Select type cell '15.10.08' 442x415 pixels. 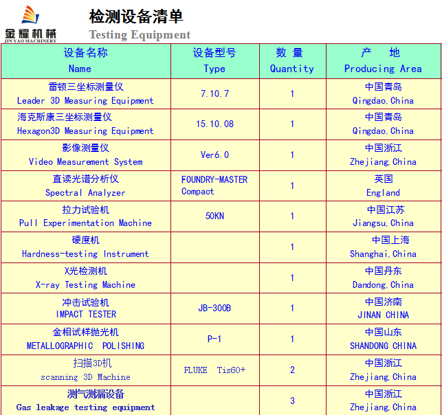pyautogui.click(x=214, y=124)
